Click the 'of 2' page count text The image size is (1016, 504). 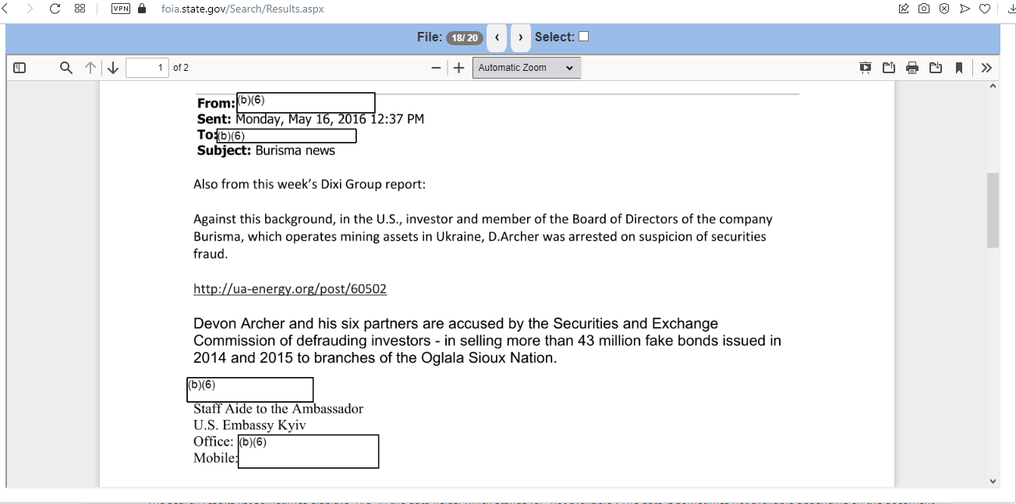181,68
